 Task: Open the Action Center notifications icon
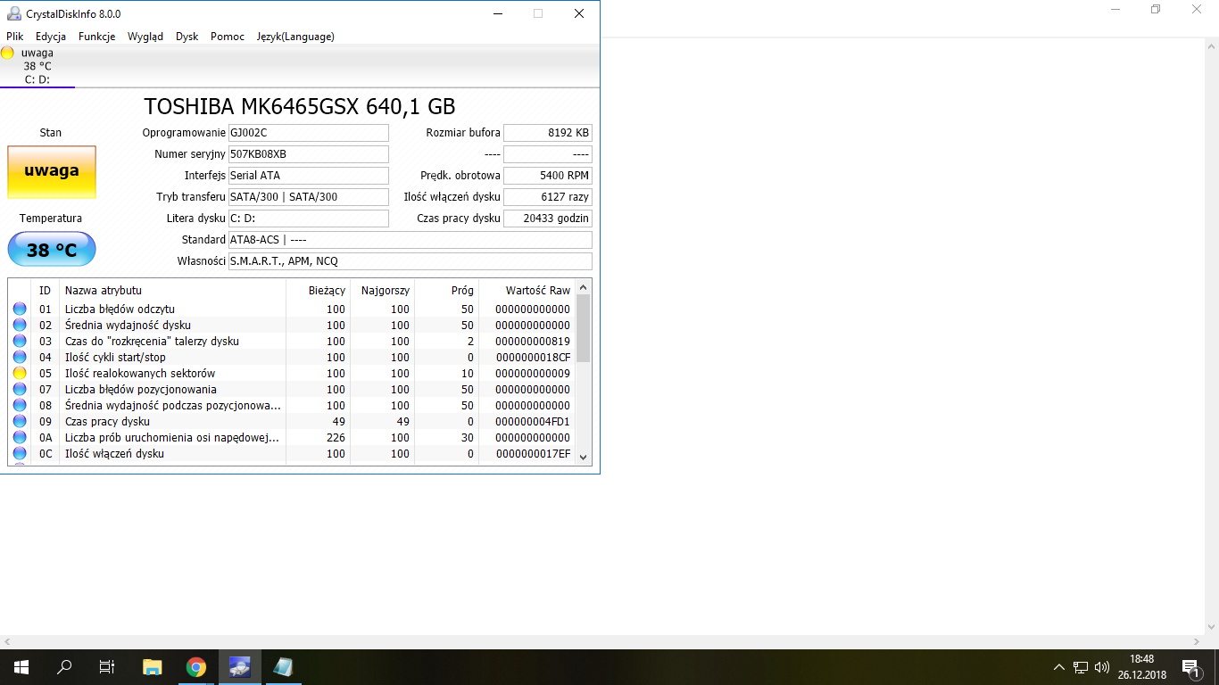tap(1190, 667)
